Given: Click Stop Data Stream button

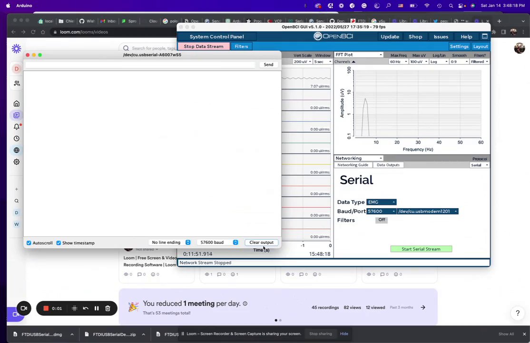Looking at the screenshot, I should [204, 46].
